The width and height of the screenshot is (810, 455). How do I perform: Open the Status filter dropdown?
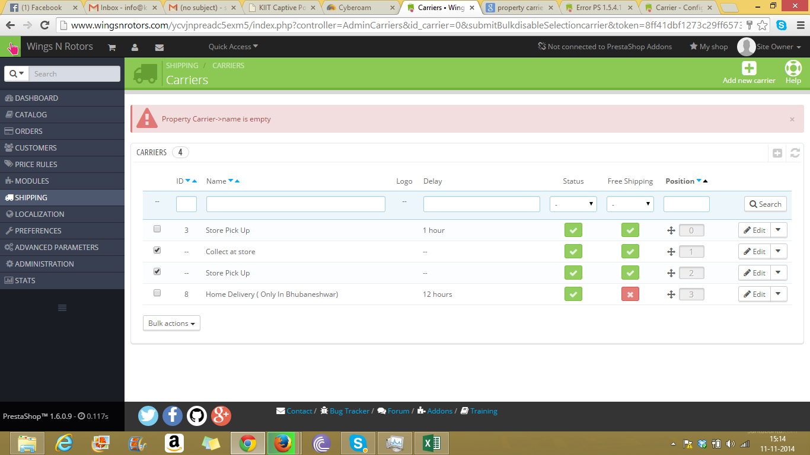pos(573,204)
